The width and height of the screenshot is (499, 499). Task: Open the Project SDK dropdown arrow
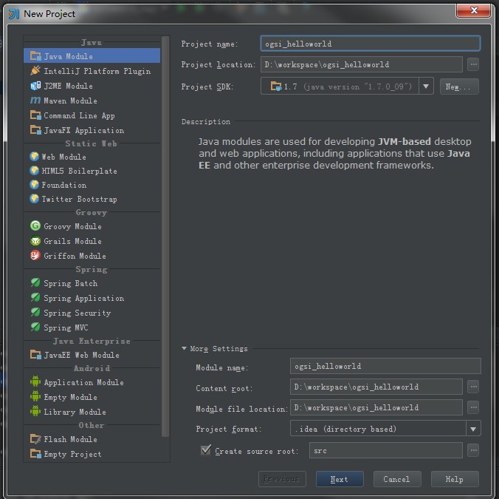point(426,86)
